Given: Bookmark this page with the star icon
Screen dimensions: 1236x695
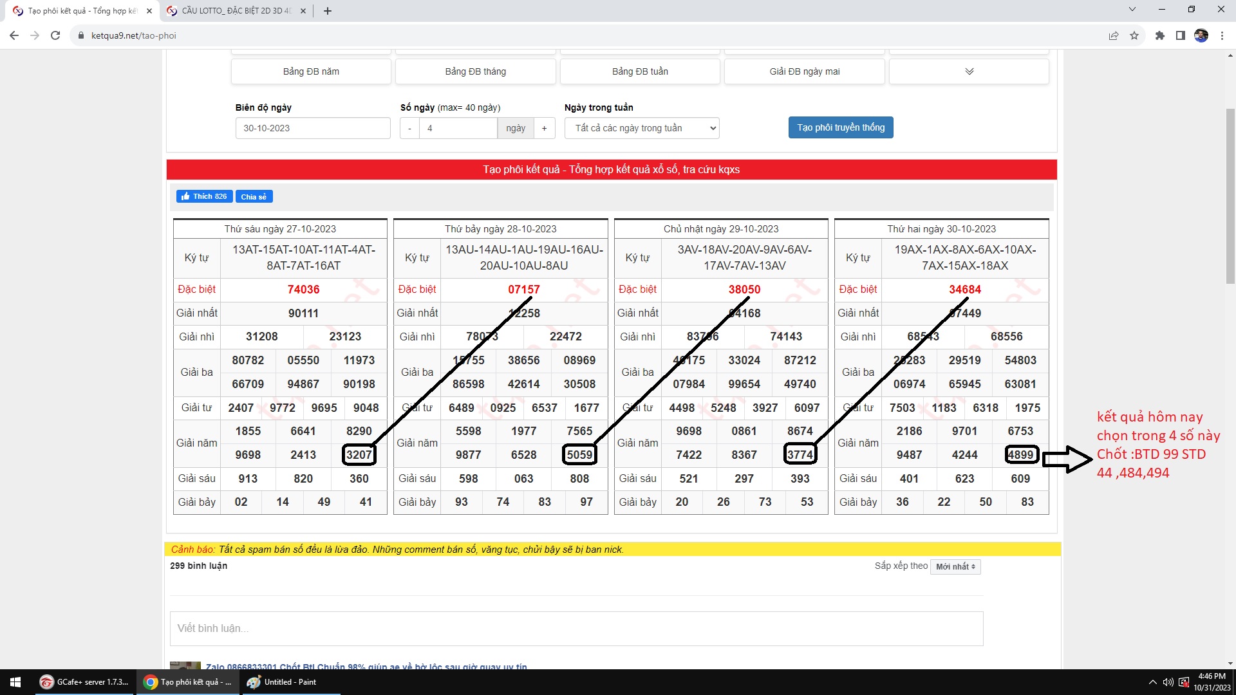Looking at the screenshot, I should pyautogui.click(x=1134, y=35).
